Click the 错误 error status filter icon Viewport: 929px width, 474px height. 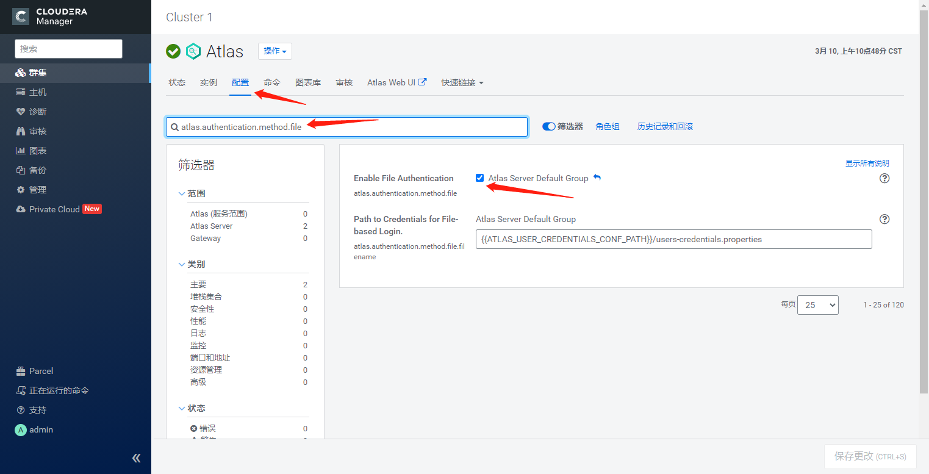click(x=194, y=429)
